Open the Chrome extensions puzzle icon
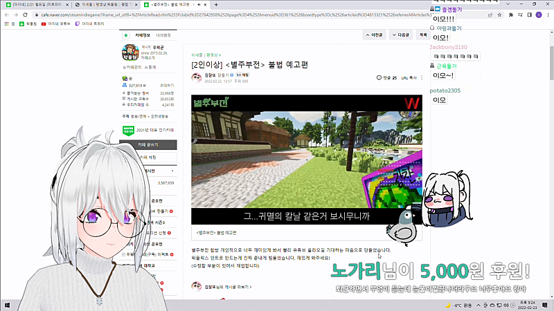This screenshot has height=311, width=554. 510,15
